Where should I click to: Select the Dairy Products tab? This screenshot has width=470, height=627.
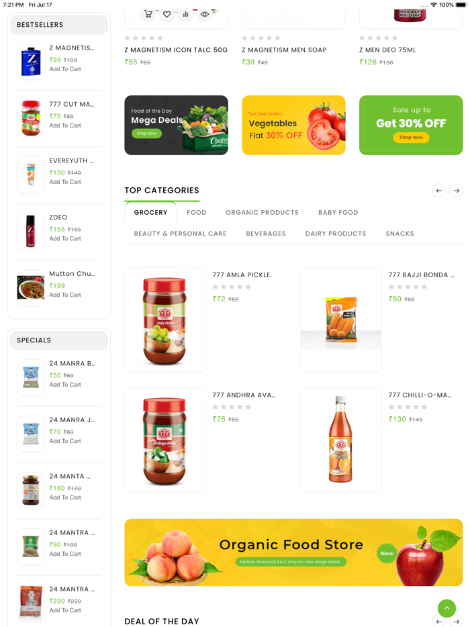336,234
